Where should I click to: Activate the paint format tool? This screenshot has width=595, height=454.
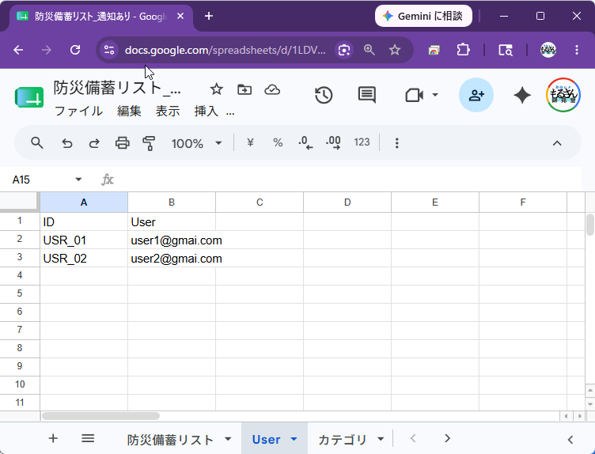[149, 143]
